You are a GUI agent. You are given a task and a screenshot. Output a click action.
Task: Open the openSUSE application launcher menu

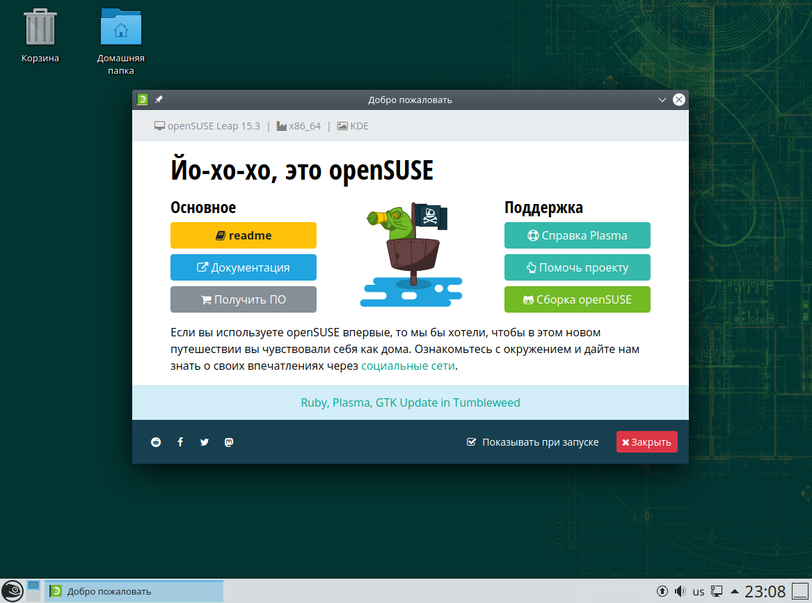click(13, 591)
